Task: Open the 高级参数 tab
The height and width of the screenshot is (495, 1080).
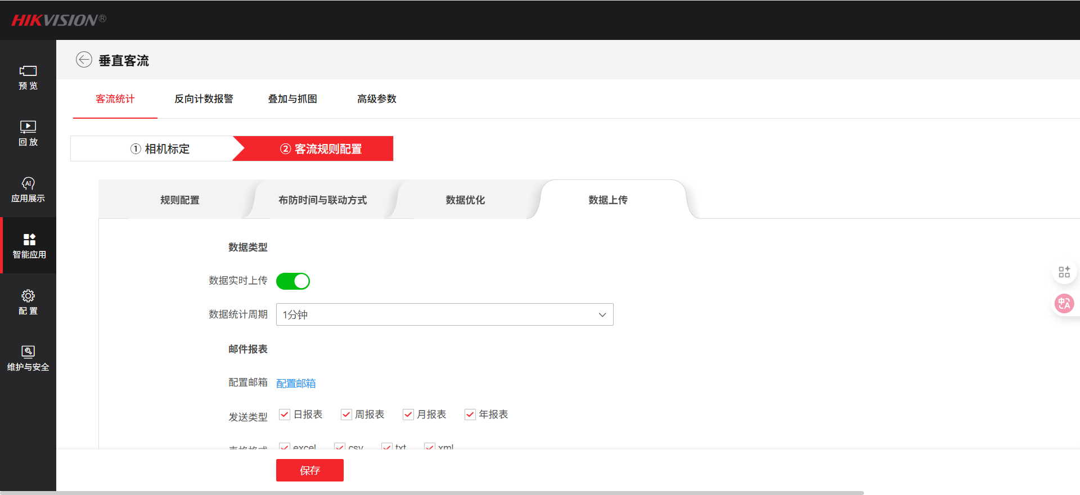Action: [376, 99]
